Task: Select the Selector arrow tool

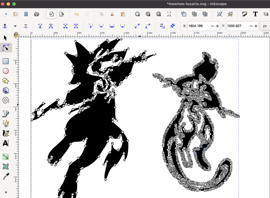Action: click(x=5, y=38)
